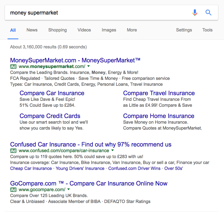Open the Compare Car Insurance sitelink
Screen dimensions: 224x214
click(x=52, y=93)
